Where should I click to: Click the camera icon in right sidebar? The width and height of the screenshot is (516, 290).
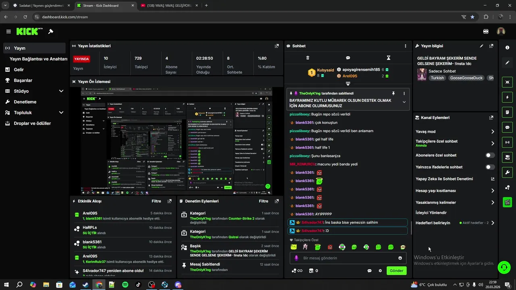(x=507, y=82)
